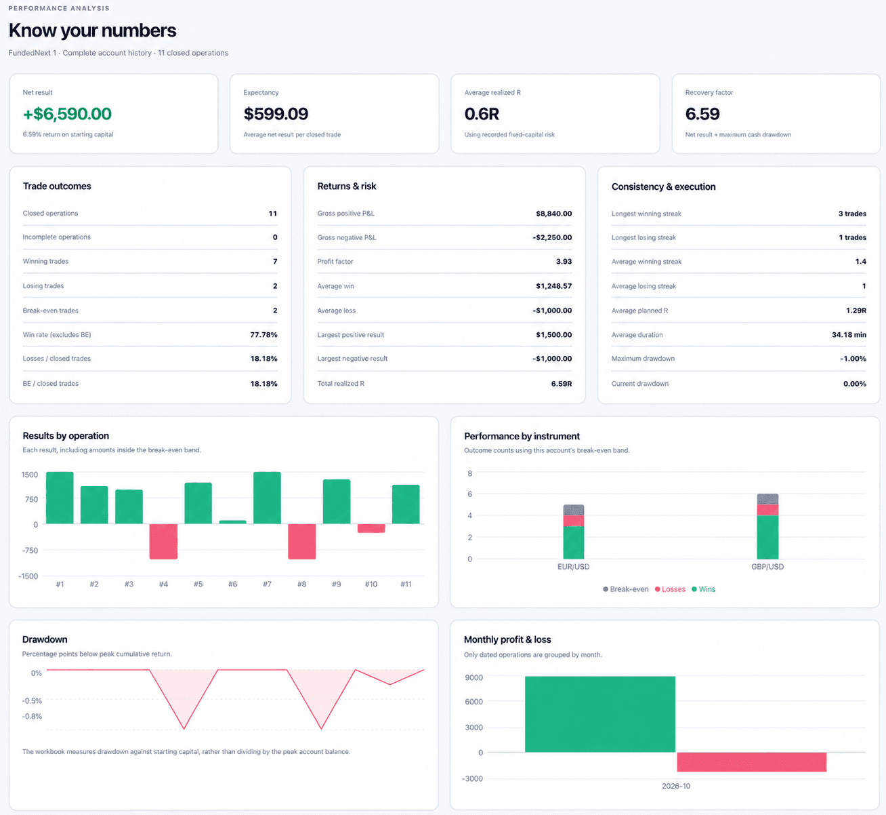The width and height of the screenshot is (886, 815).
Task: Click the red monthly loss bar
Action: [752, 761]
